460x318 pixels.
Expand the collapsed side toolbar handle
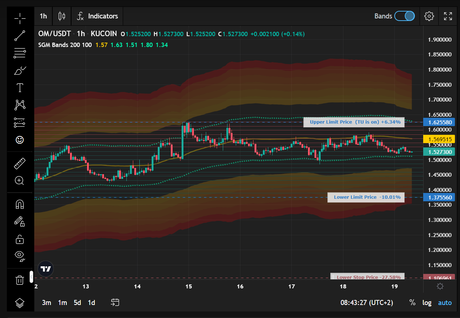pyautogui.click(x=31, y=277)
